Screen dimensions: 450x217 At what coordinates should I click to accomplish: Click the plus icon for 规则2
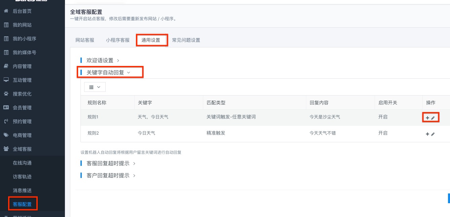(427, 134)
